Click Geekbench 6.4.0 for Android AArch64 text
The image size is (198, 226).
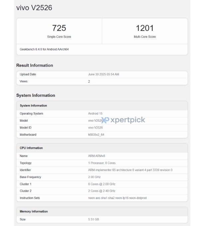point(44,49)
